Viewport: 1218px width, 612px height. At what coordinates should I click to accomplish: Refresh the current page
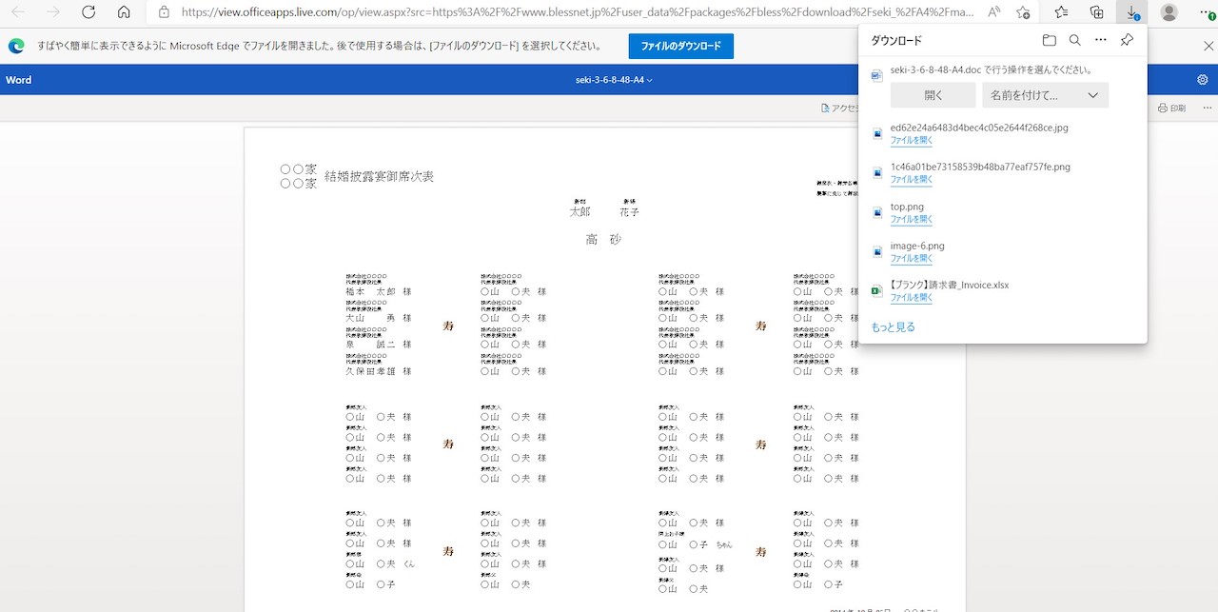pyautogui.click(x=88, y=12)
